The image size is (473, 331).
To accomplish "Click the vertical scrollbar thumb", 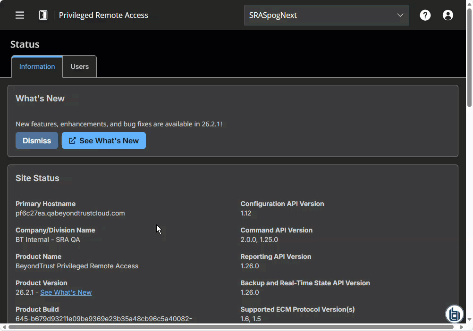I will pyautogui.click(x=469, y=57).
